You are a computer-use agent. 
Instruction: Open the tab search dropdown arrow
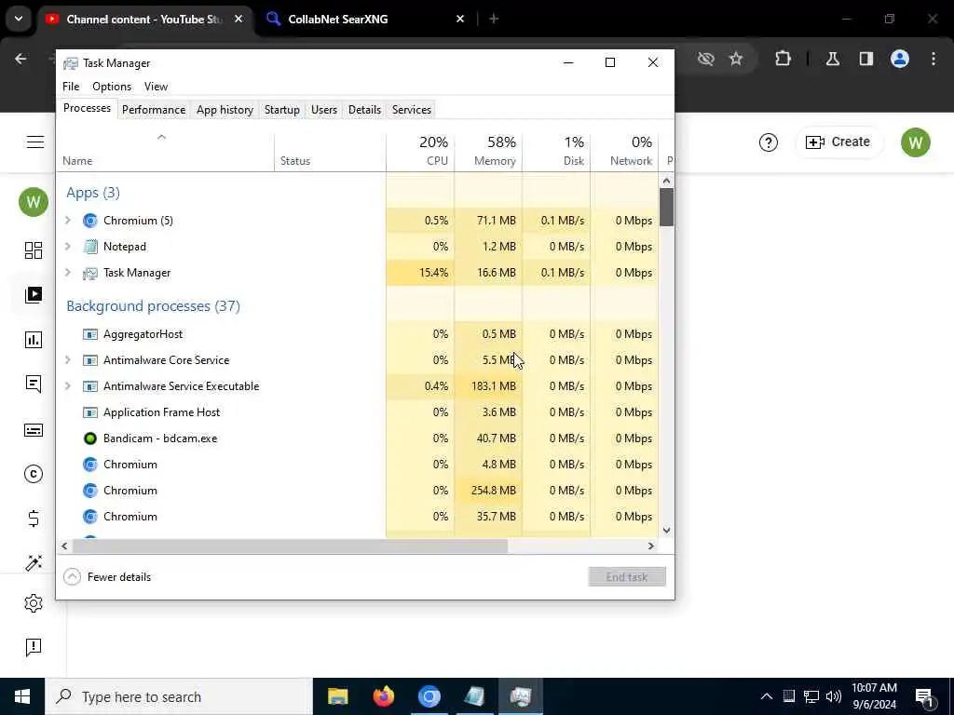19,19
